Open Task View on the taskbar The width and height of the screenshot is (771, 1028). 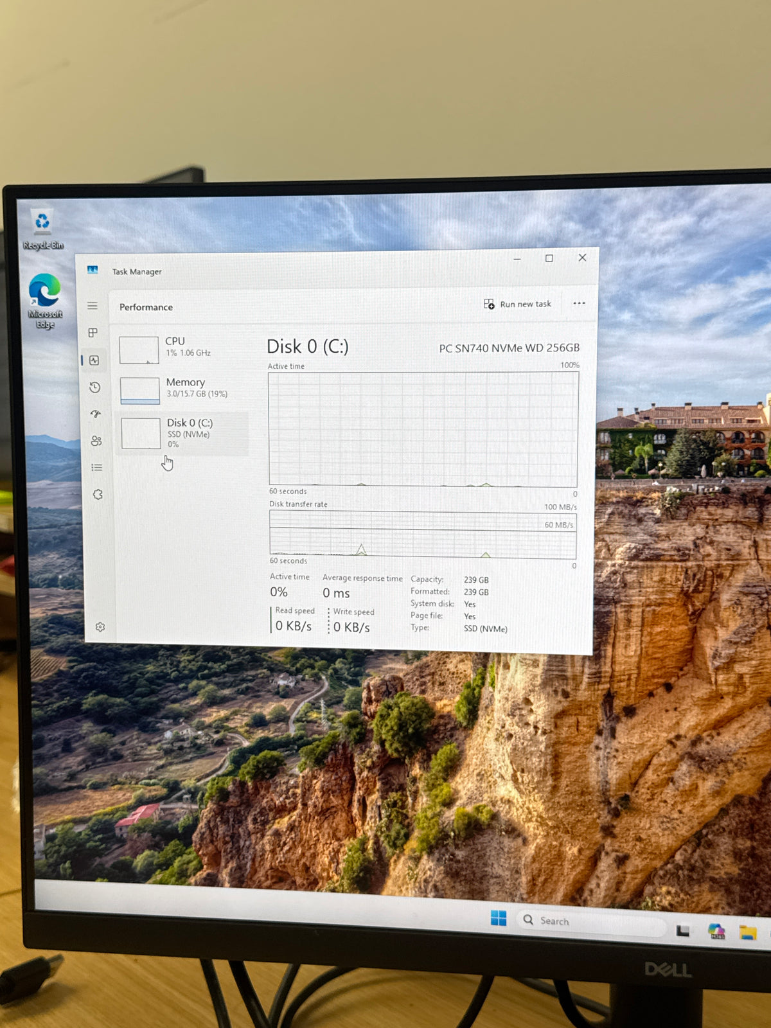pyautogui.click(x=682, y=930)
